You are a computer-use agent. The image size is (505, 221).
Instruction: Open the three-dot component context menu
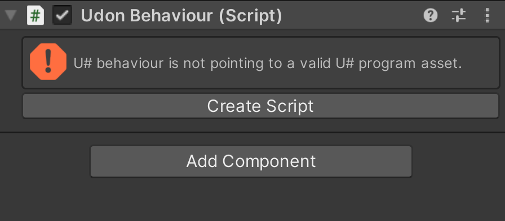487,15
